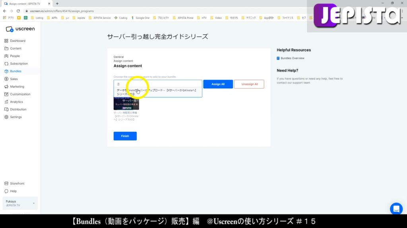Open the プロジェクト bookmark folder

click(x=161, y=18)
